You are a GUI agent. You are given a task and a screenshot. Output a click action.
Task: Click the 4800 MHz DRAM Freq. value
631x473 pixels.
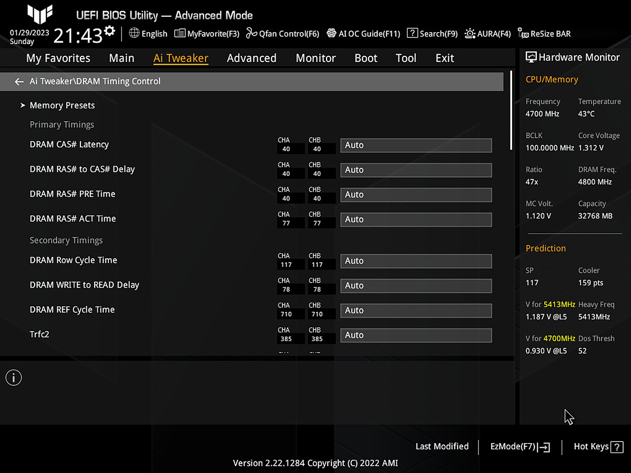point(595,182)
